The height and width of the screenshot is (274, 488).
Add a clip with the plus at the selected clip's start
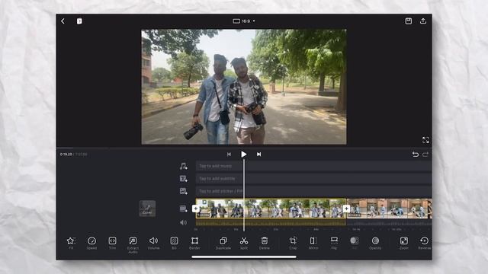click(196, 209)
